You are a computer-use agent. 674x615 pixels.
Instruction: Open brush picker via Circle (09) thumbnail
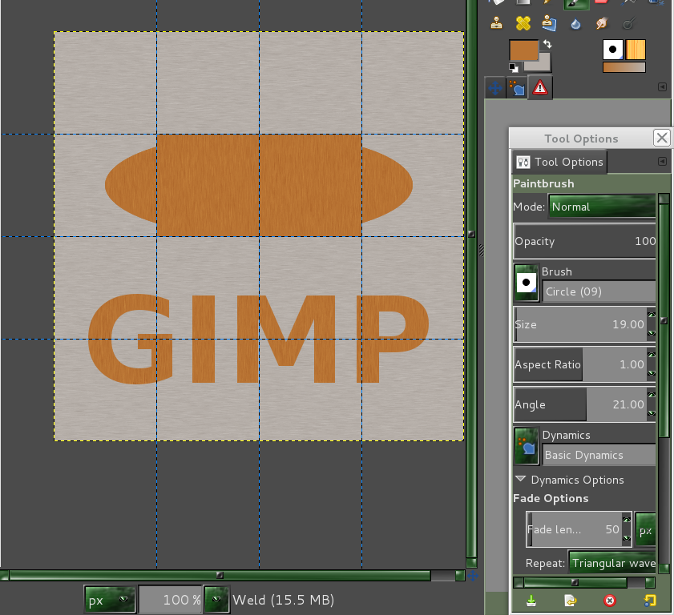point(526,283)
